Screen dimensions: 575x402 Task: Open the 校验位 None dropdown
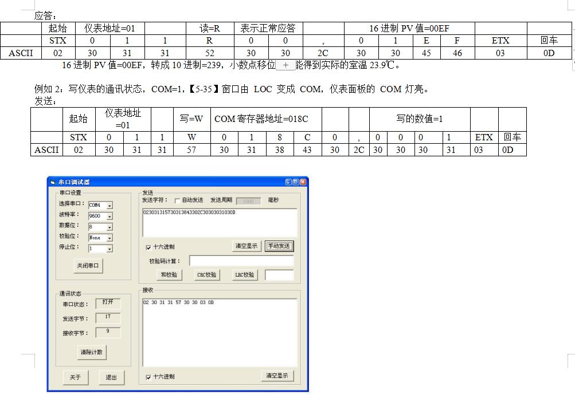109,238
